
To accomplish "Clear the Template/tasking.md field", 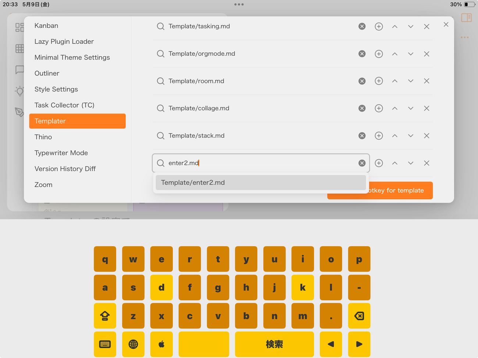I will 362,26.
